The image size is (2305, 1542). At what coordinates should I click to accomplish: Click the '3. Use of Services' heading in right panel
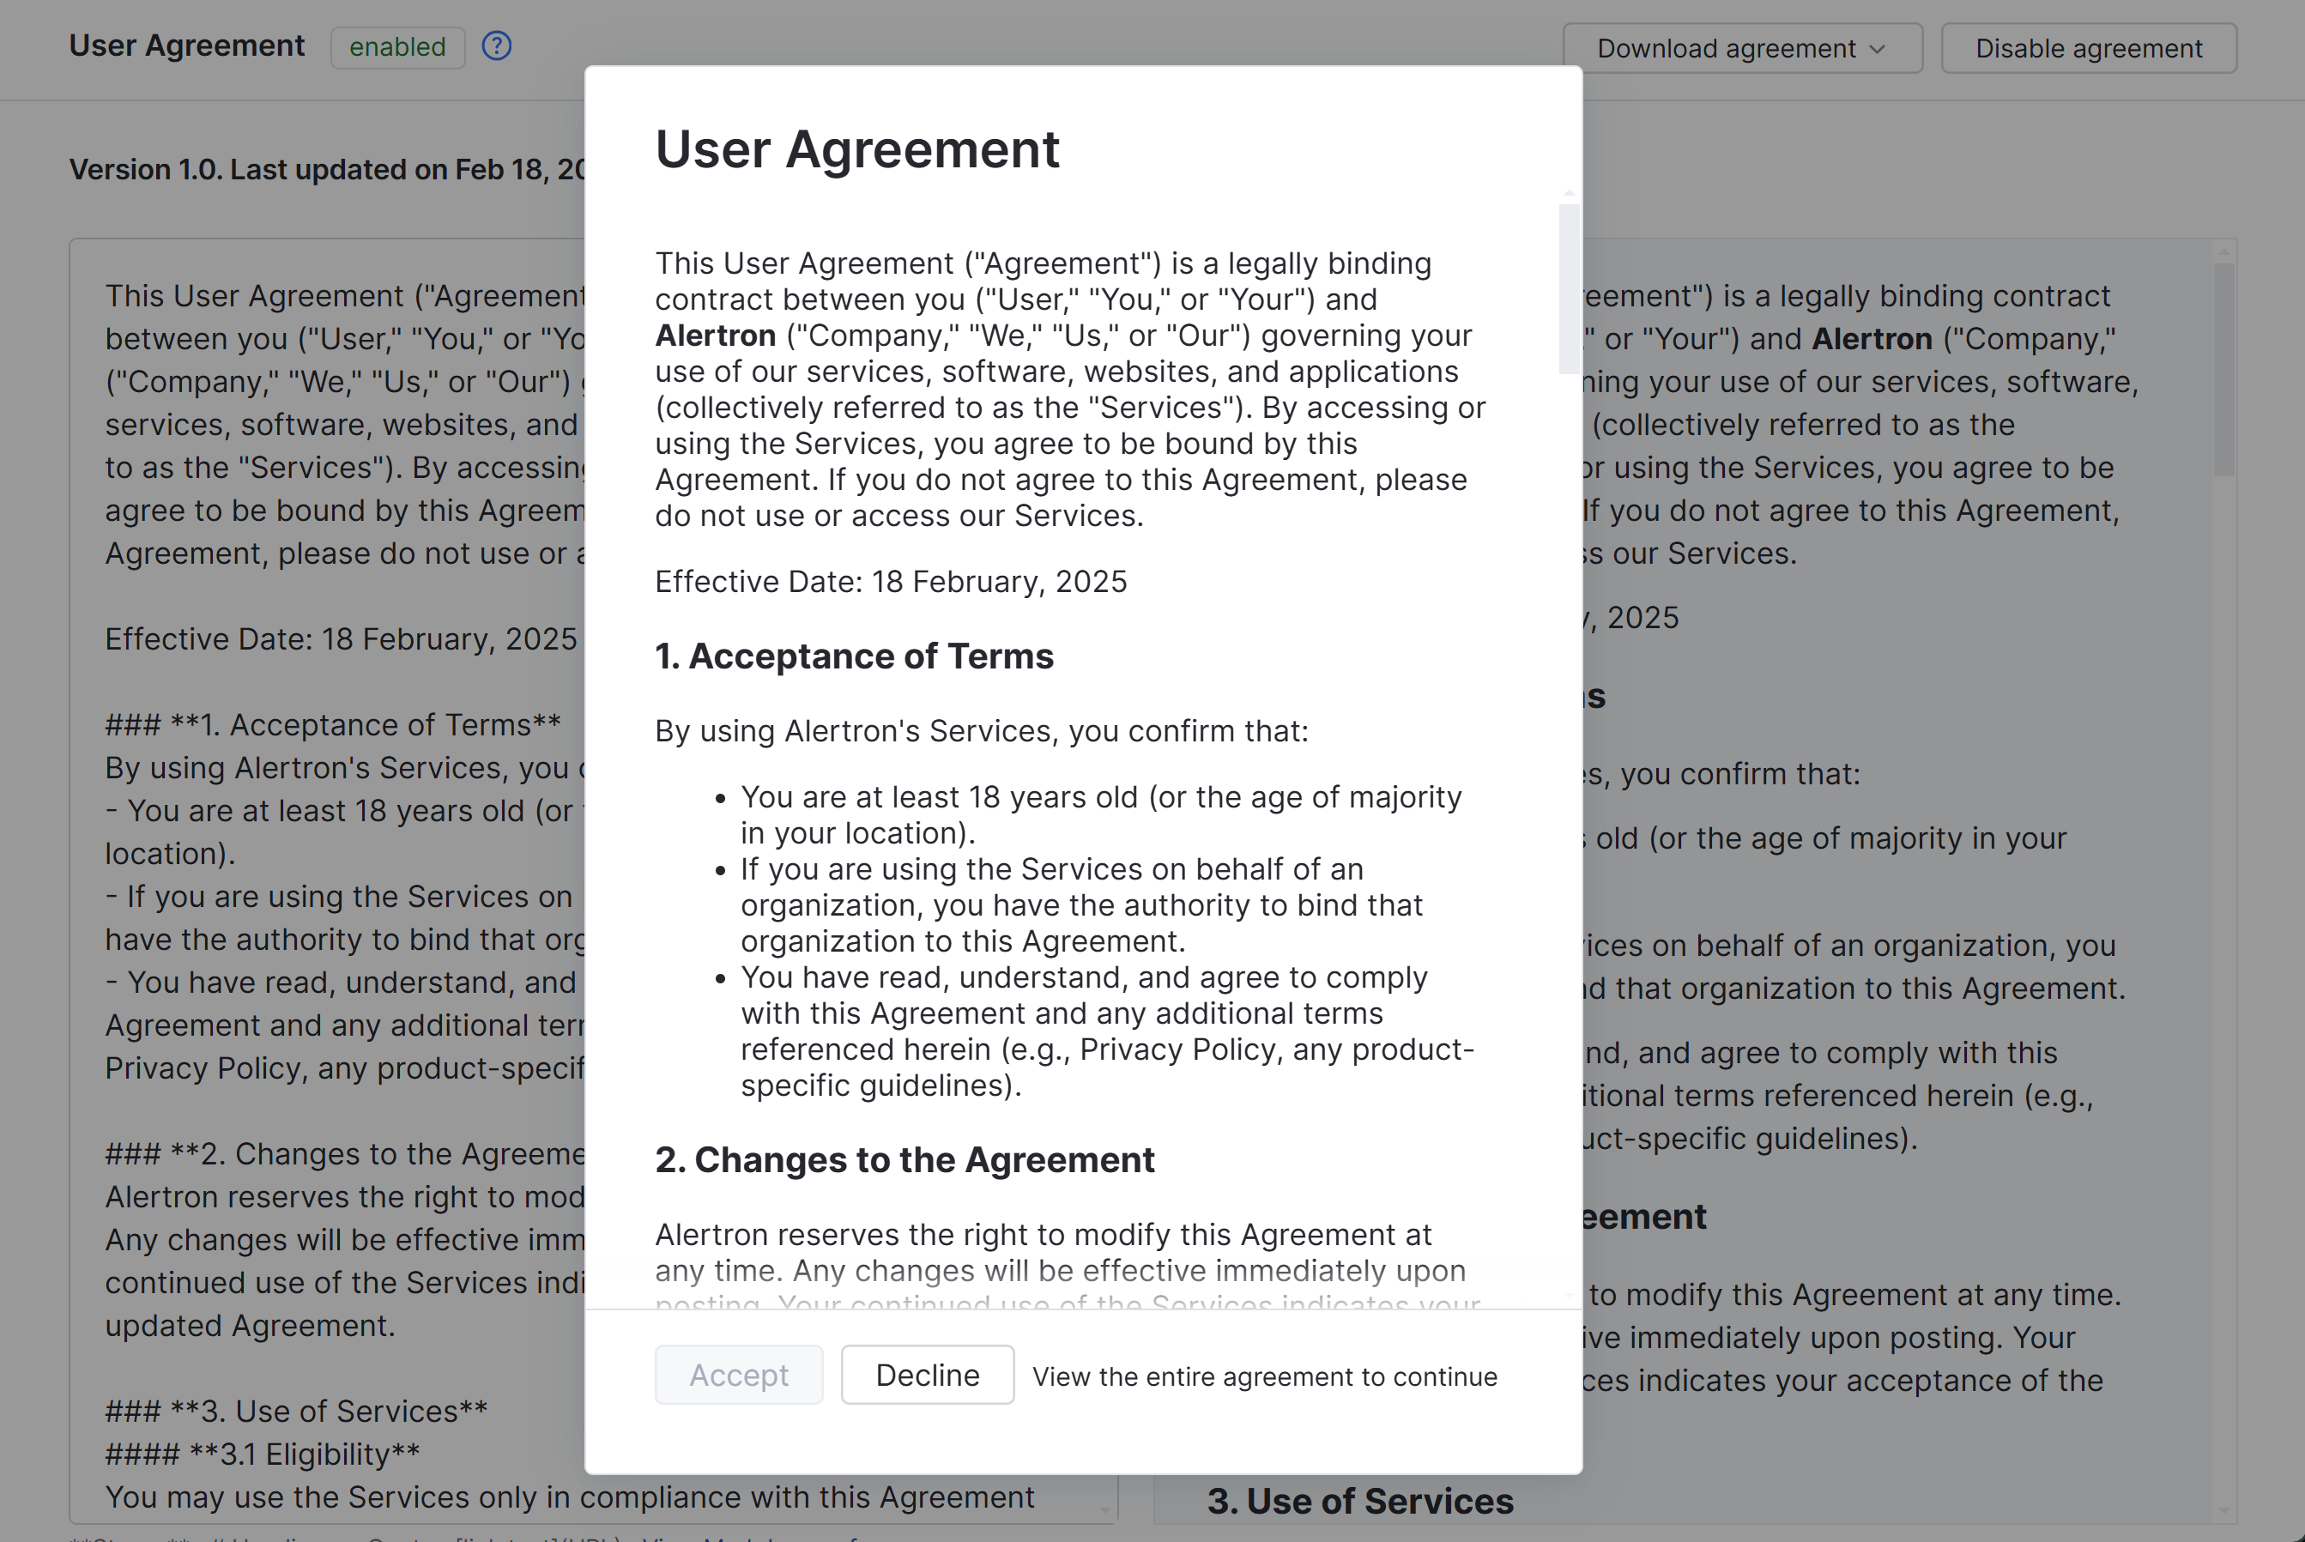tap(1361, 1501)
